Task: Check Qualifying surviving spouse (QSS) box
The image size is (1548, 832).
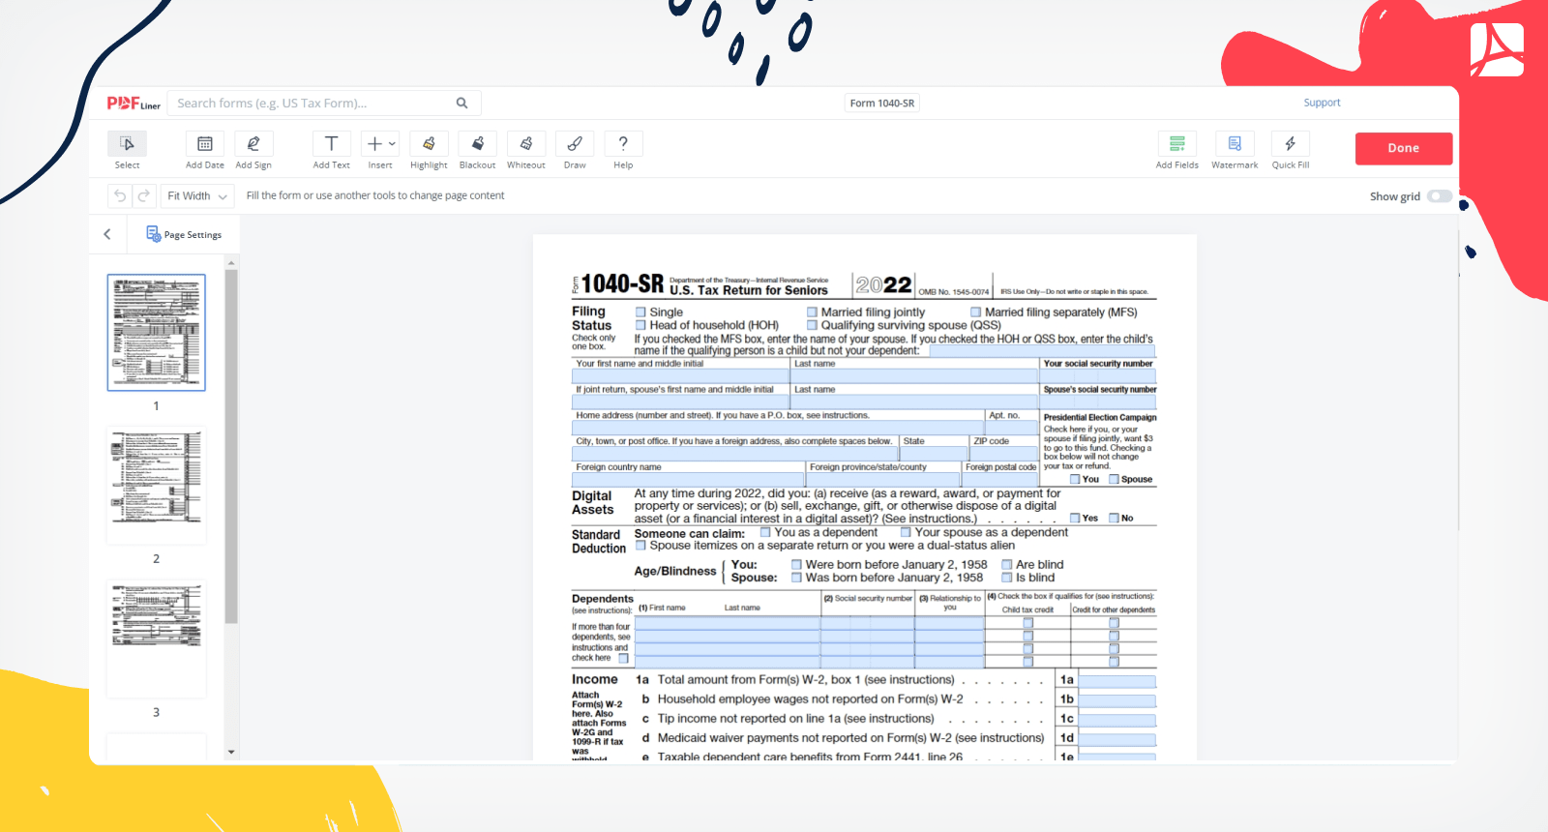Action: coord(813,325)
